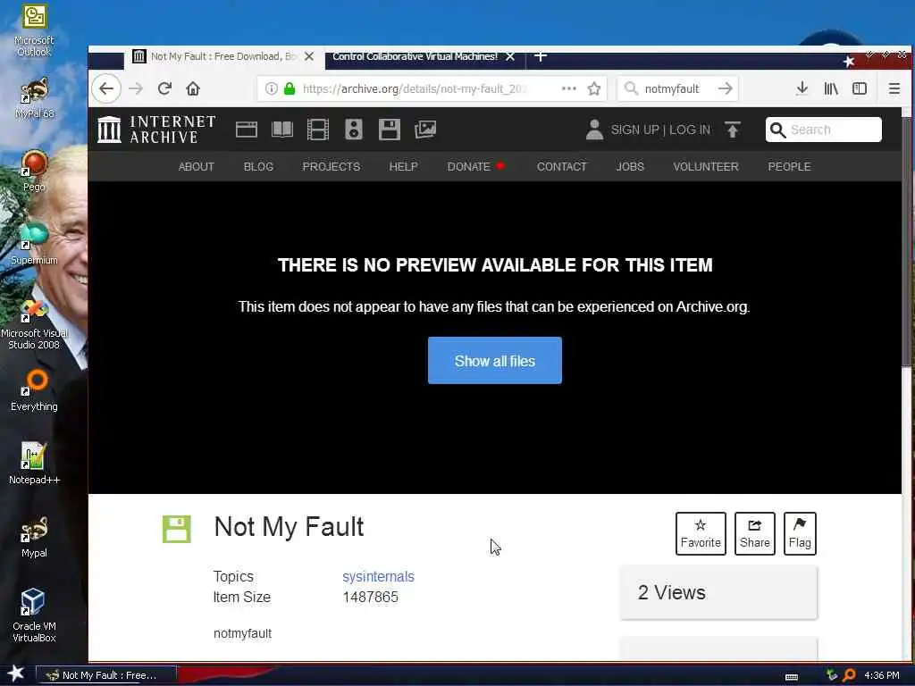This screenshot has width=915, height=686.
Task: Open page actions three-dot menu
Action: (569, 88)
